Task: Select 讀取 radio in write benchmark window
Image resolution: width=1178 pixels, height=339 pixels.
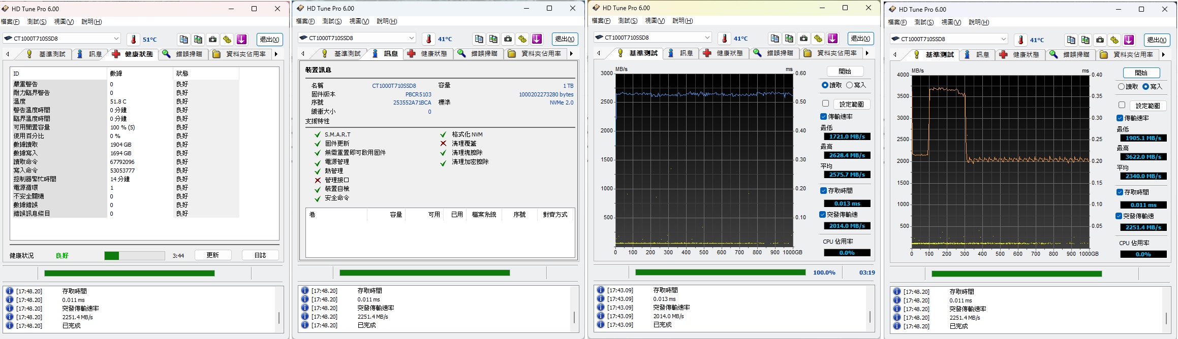Action: click(x=1121, y=87)
